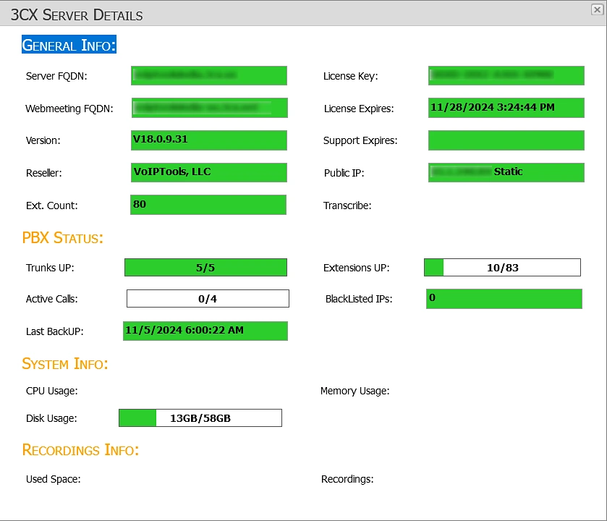Click the Reseller label
This screenshot has width=607, height=521.
[x=43, y=173]
